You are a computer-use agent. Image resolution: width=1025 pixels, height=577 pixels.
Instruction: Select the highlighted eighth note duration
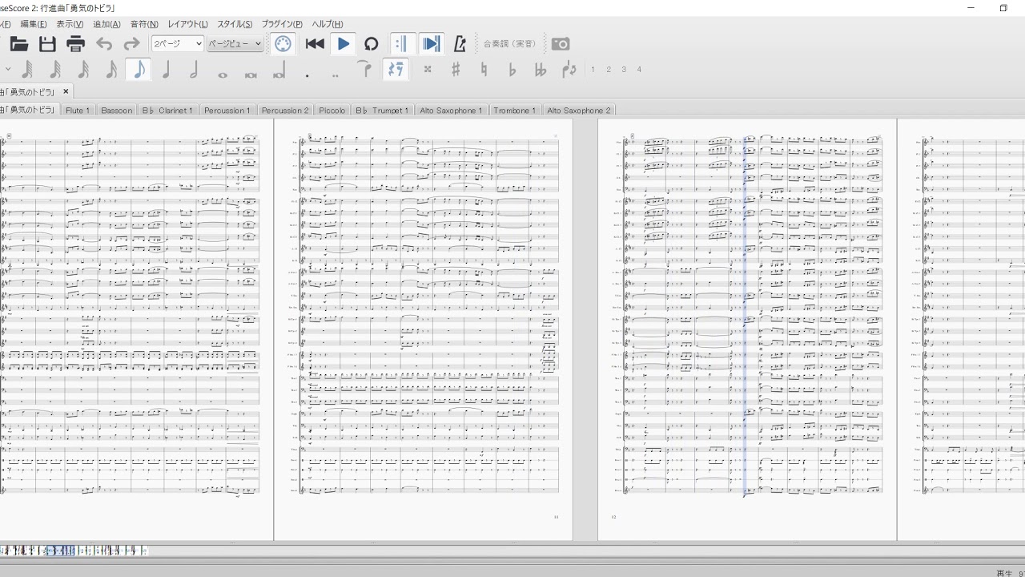[x=139, y=70]
